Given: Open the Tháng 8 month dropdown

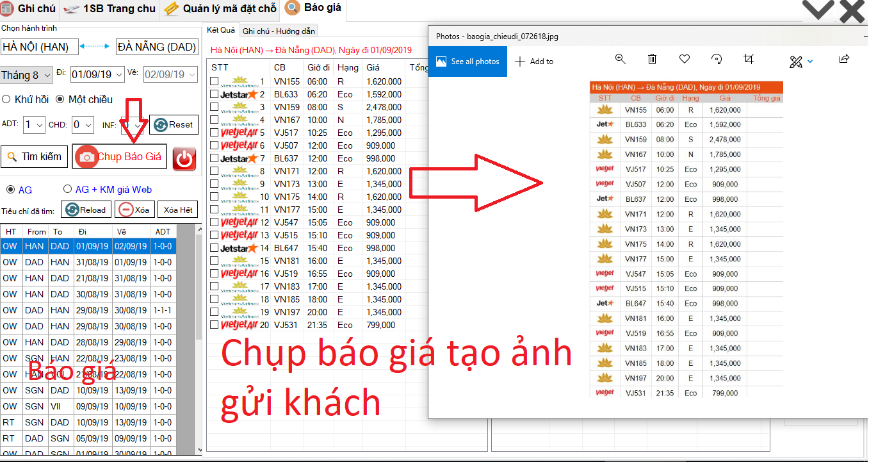Looking at the screenshot, I should click(26, 75).
